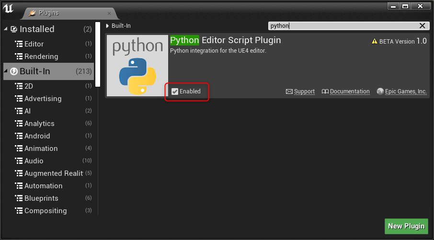Collapse the Built-In category tree
434x240 pixels.
pyautogui.click(x=6, y=71)
